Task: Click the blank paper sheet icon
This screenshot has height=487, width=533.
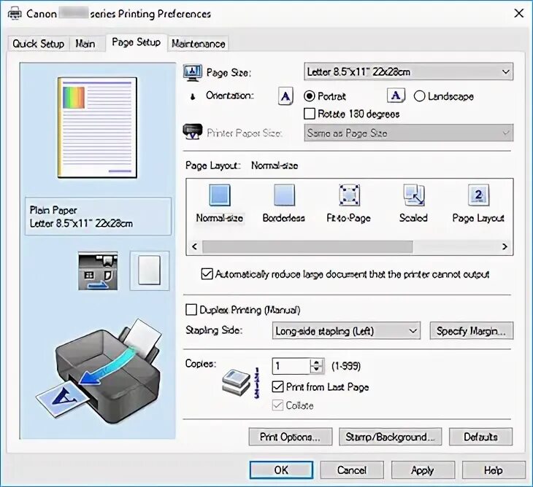Action: [149, 270]
